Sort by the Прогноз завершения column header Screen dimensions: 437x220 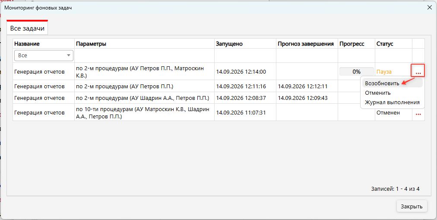click(307, 44)
